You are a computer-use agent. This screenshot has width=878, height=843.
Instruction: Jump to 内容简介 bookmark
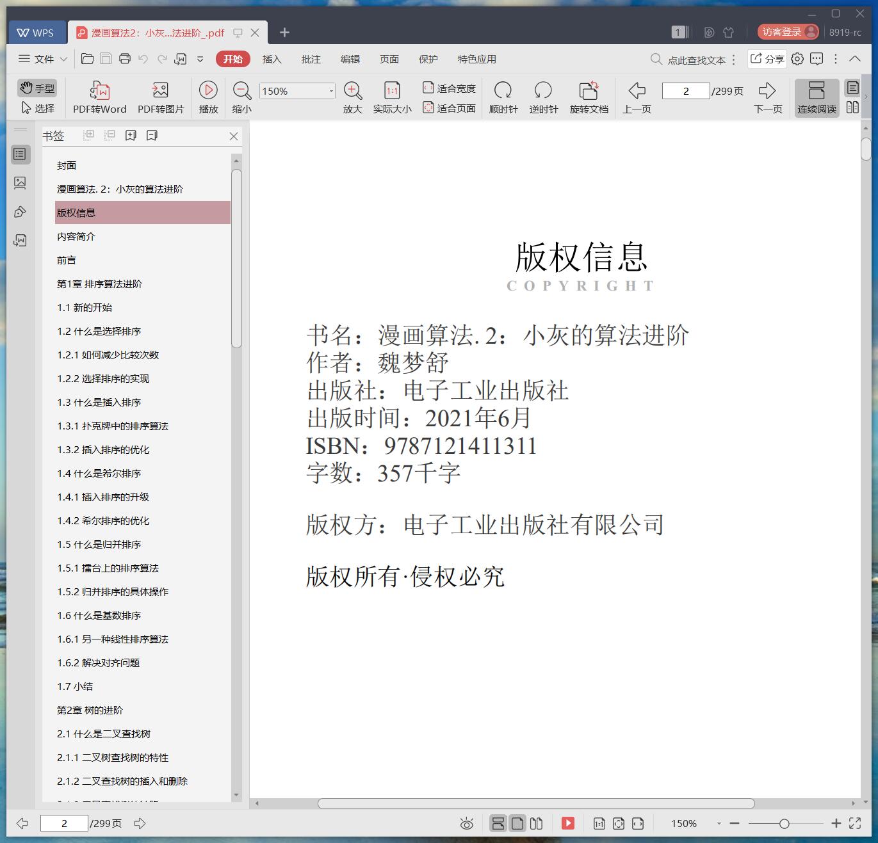(x=76, y=237)
